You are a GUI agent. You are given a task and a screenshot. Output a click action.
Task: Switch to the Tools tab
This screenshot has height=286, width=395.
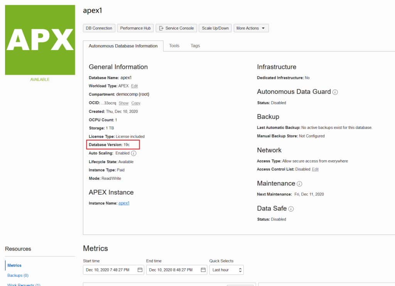tap(174, 45)
